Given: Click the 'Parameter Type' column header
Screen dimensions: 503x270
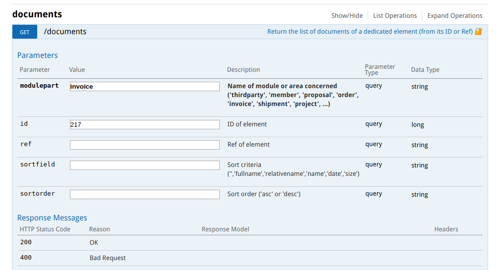Looking at the screenshot, I should (x=380, y=69).
